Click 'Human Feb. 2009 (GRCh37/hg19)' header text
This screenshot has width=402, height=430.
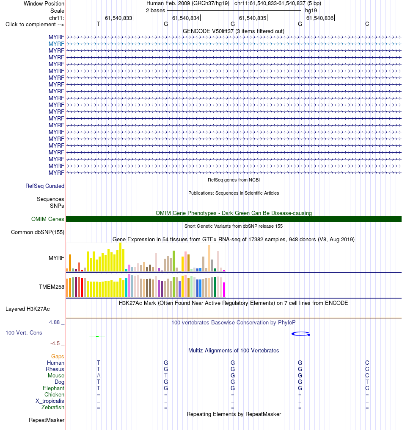pyautogui.click(x=188, y=3)
